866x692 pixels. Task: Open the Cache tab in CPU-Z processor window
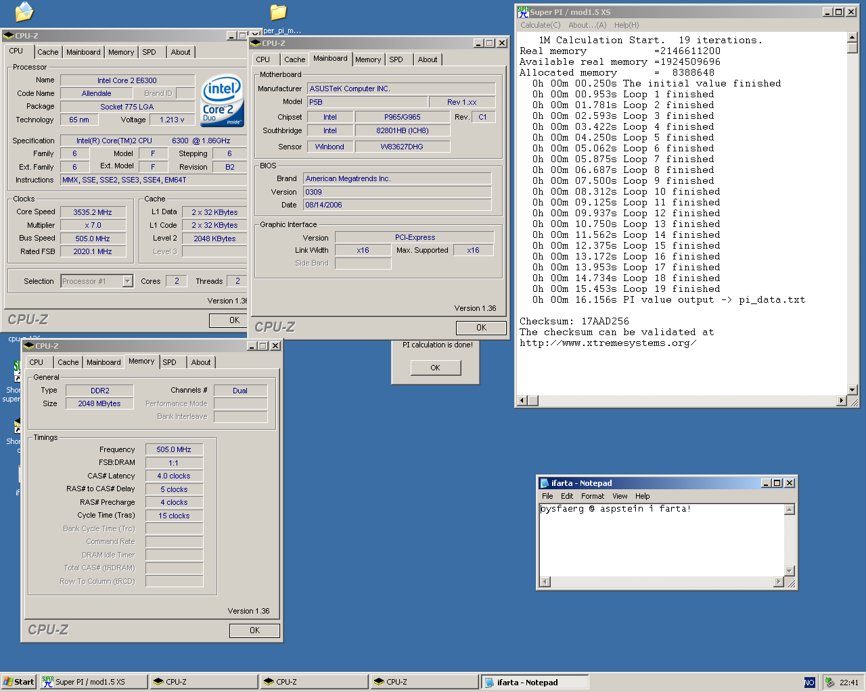click(47, 52)
